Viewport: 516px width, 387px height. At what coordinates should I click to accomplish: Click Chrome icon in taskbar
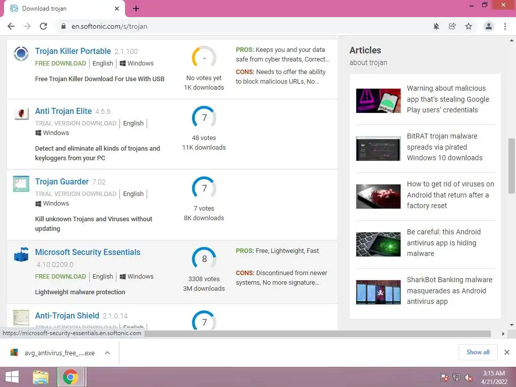70,377
